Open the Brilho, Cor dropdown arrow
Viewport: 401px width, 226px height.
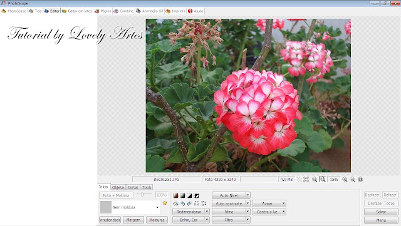pyautogui.click(x=207, y=220)
